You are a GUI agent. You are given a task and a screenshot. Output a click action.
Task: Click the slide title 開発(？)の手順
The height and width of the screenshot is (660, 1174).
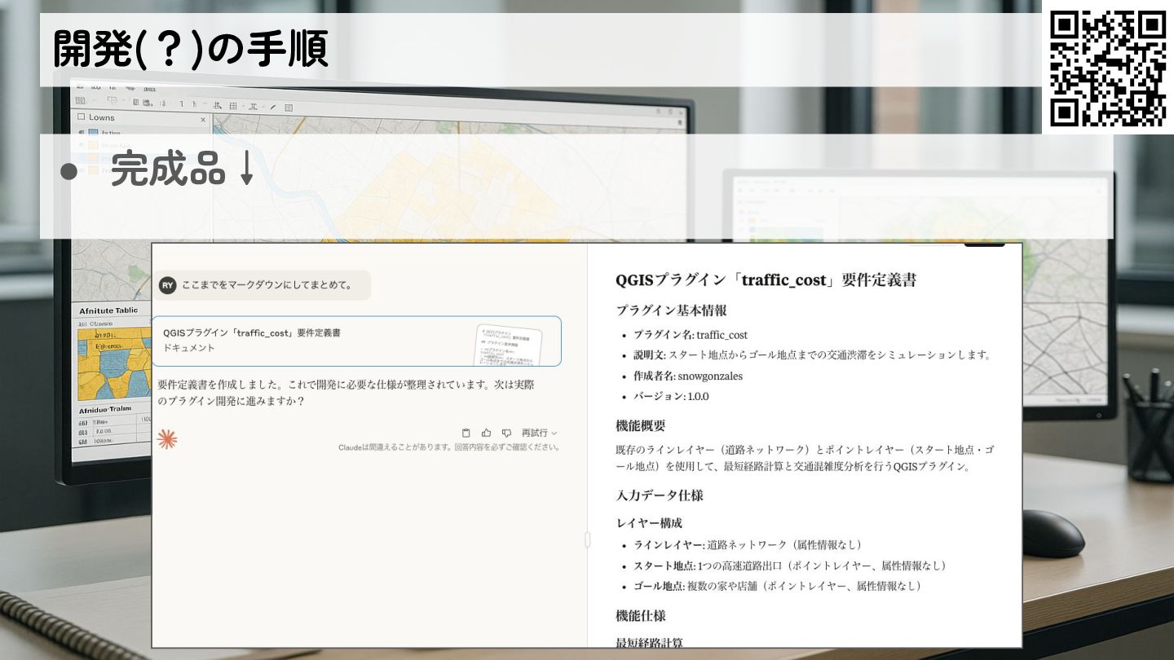coord(191,50)
